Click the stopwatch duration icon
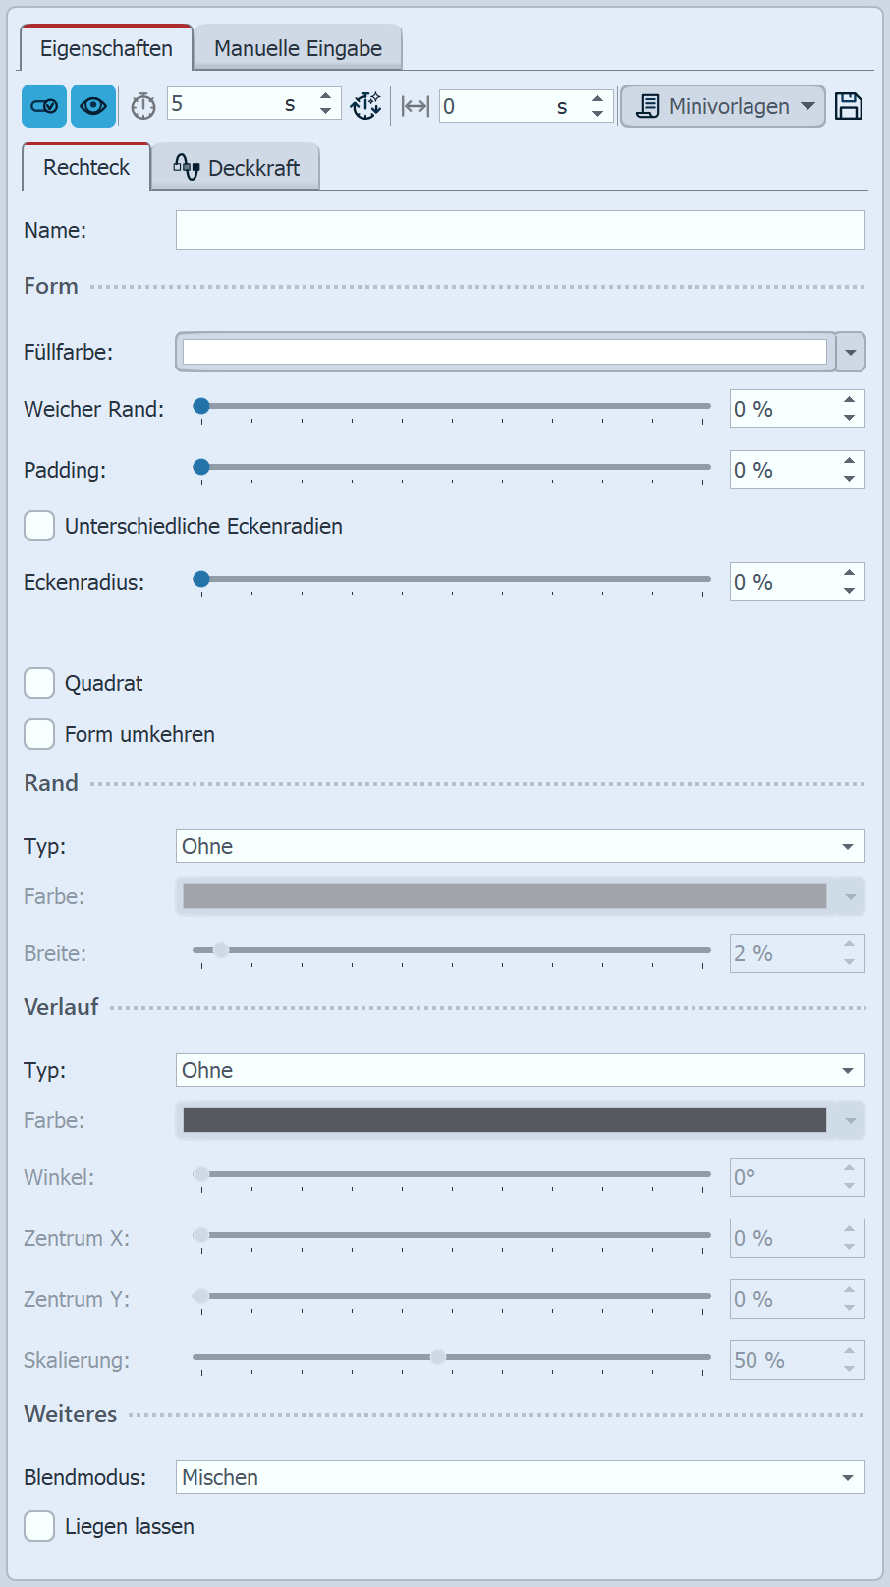Image resolution: width=890 pixels, height=1587 pixels. pos(143,106)
